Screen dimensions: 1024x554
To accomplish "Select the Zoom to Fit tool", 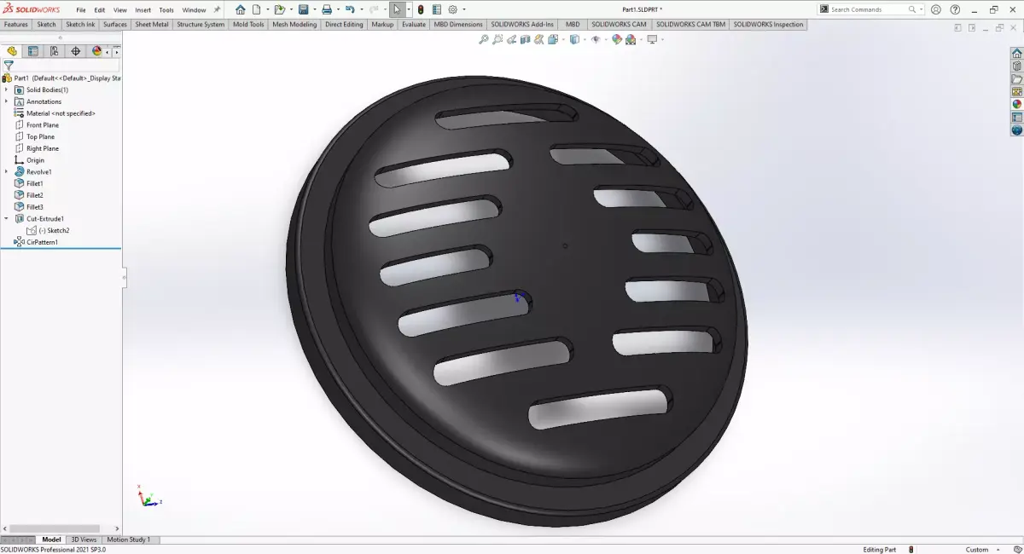I will point(484,39).
